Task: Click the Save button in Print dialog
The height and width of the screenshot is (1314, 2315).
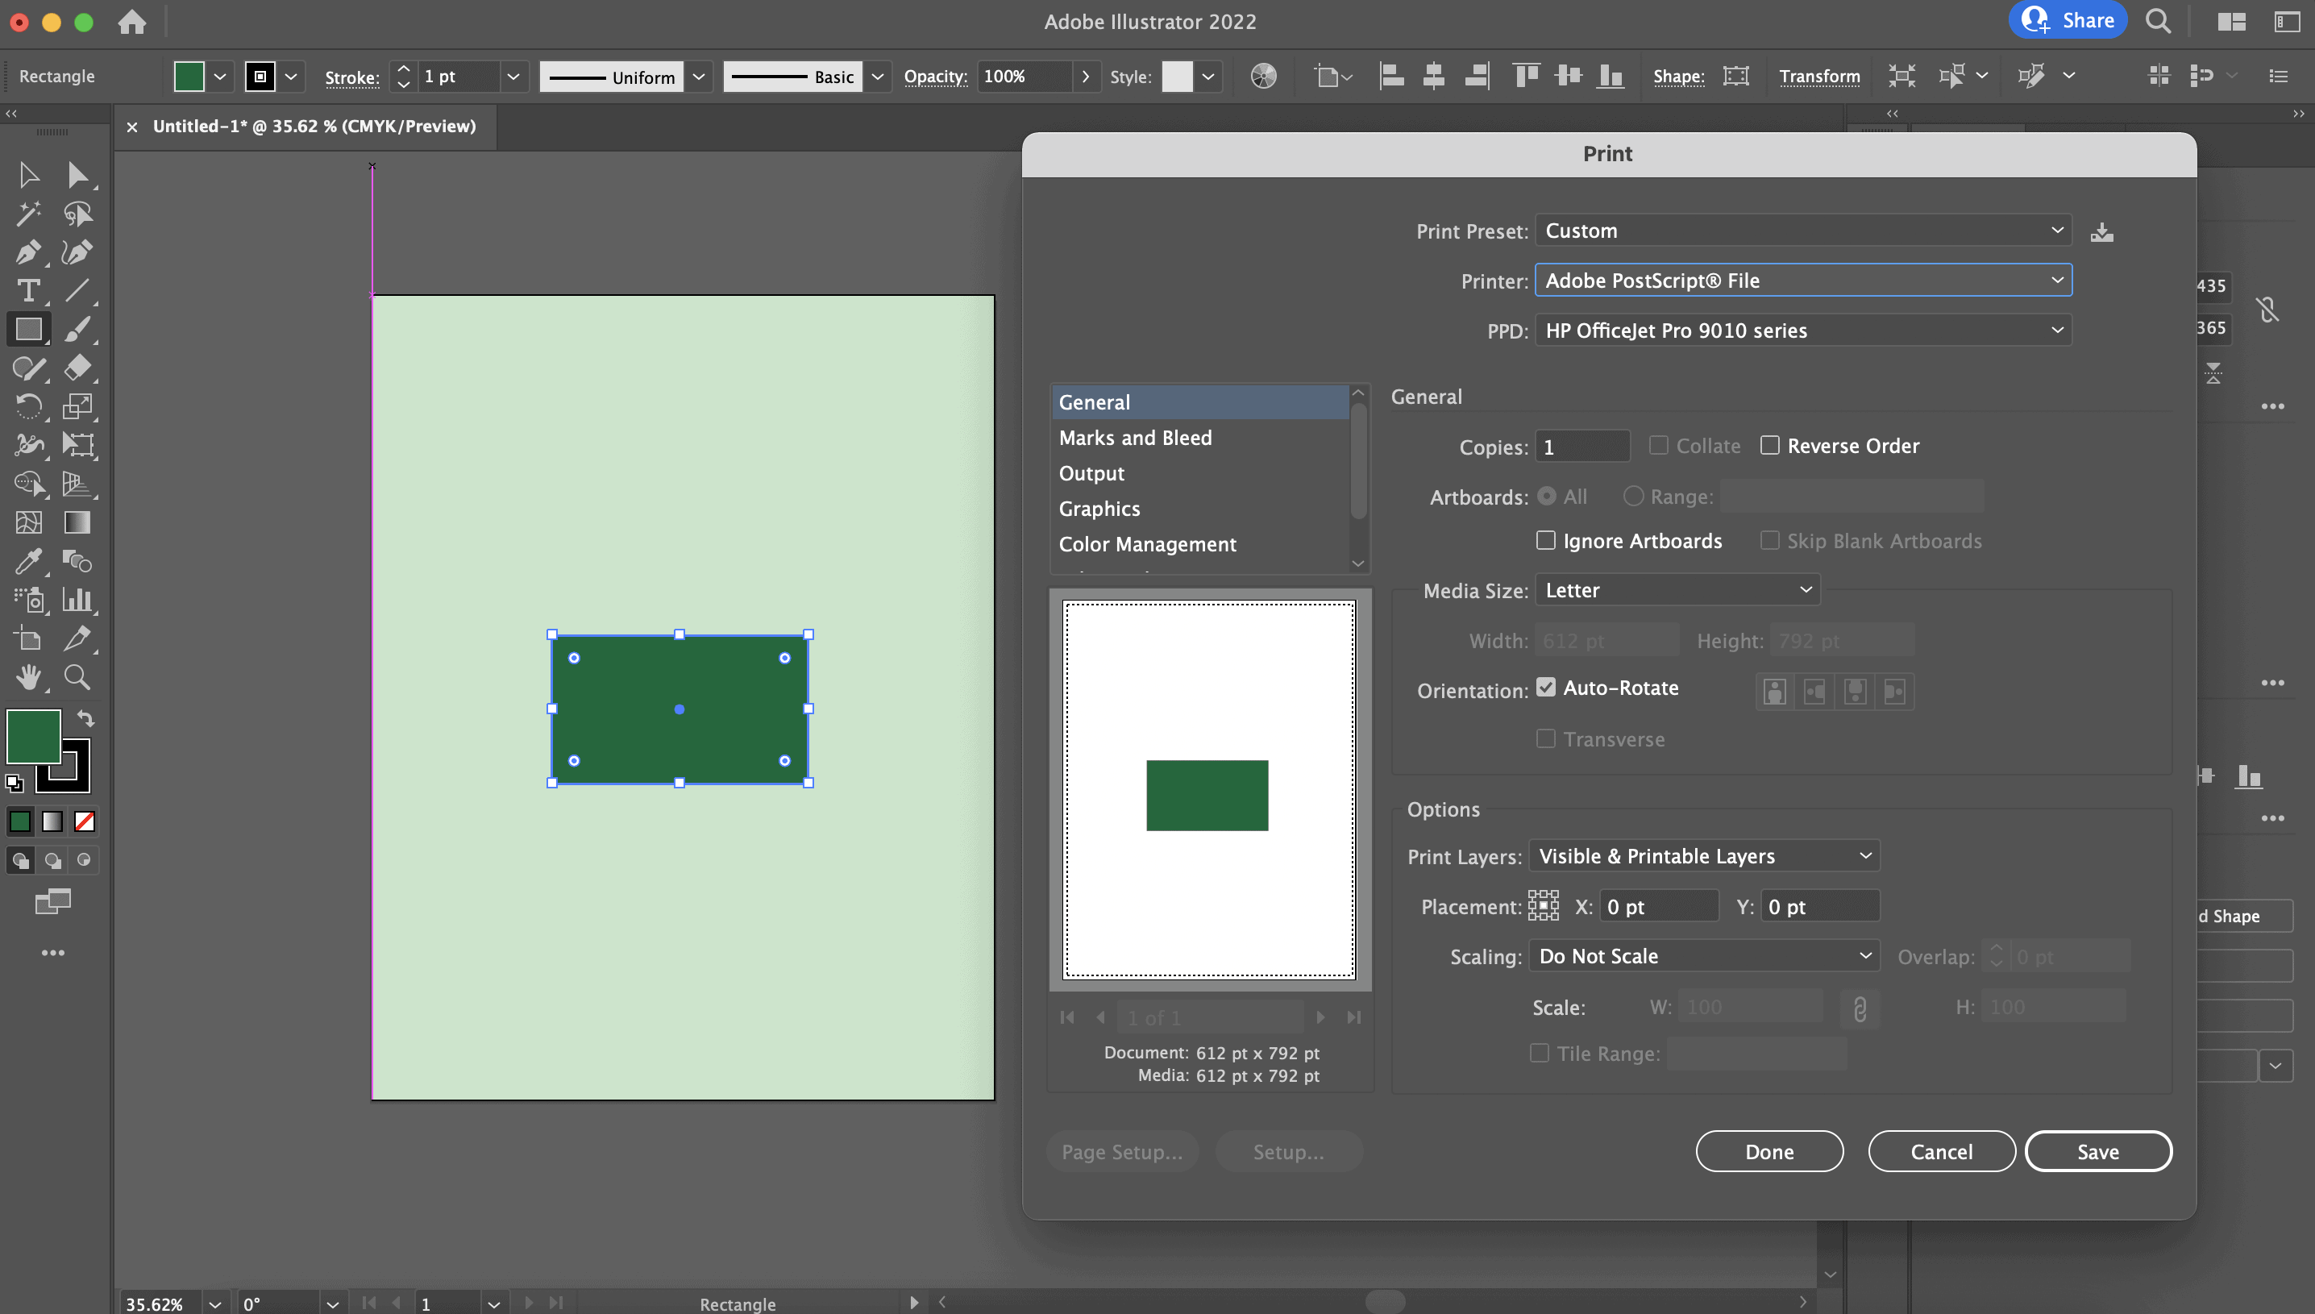Action: pyautogui.click(x=2099, y=1152)
